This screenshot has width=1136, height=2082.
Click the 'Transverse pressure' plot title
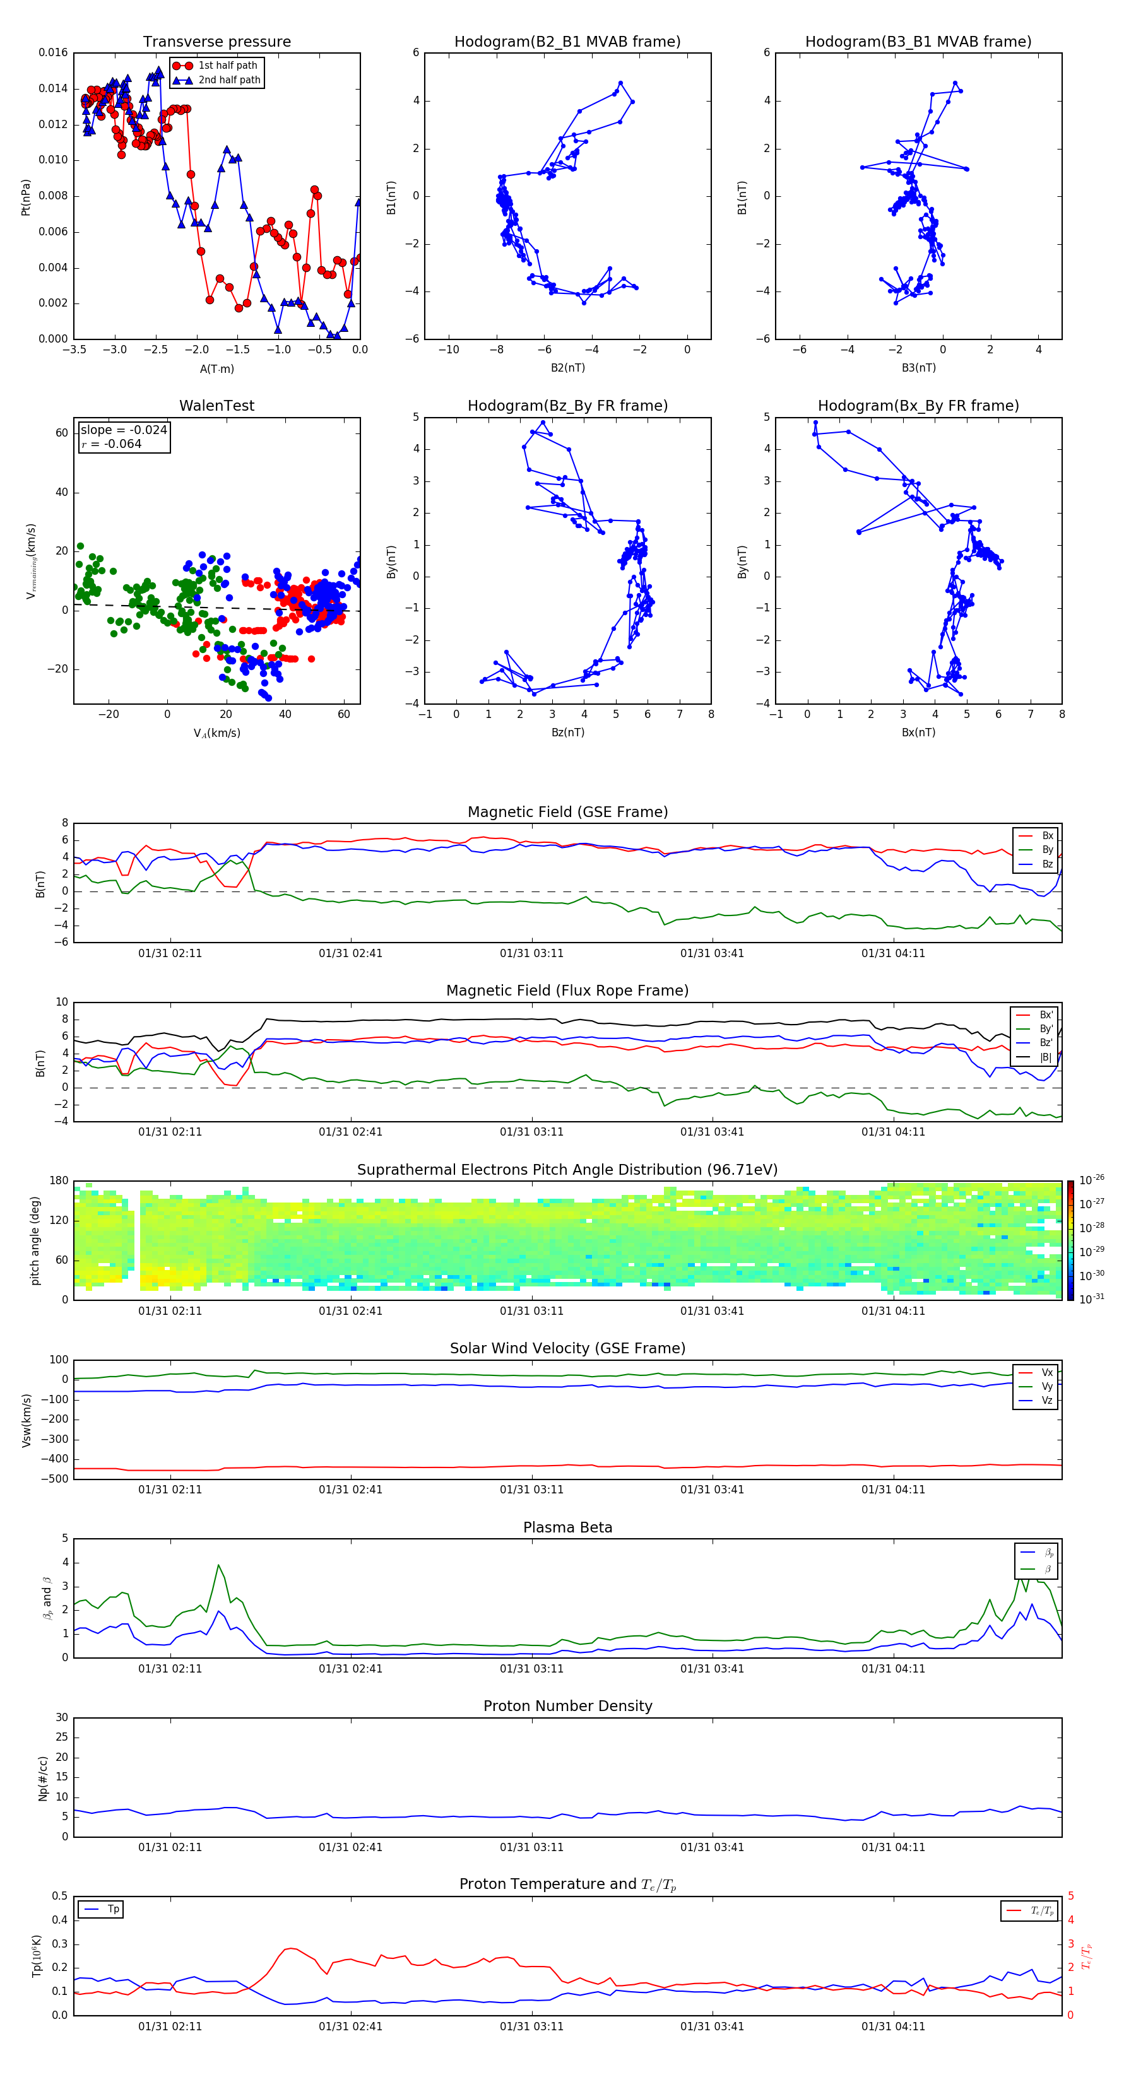coord(216,41)
